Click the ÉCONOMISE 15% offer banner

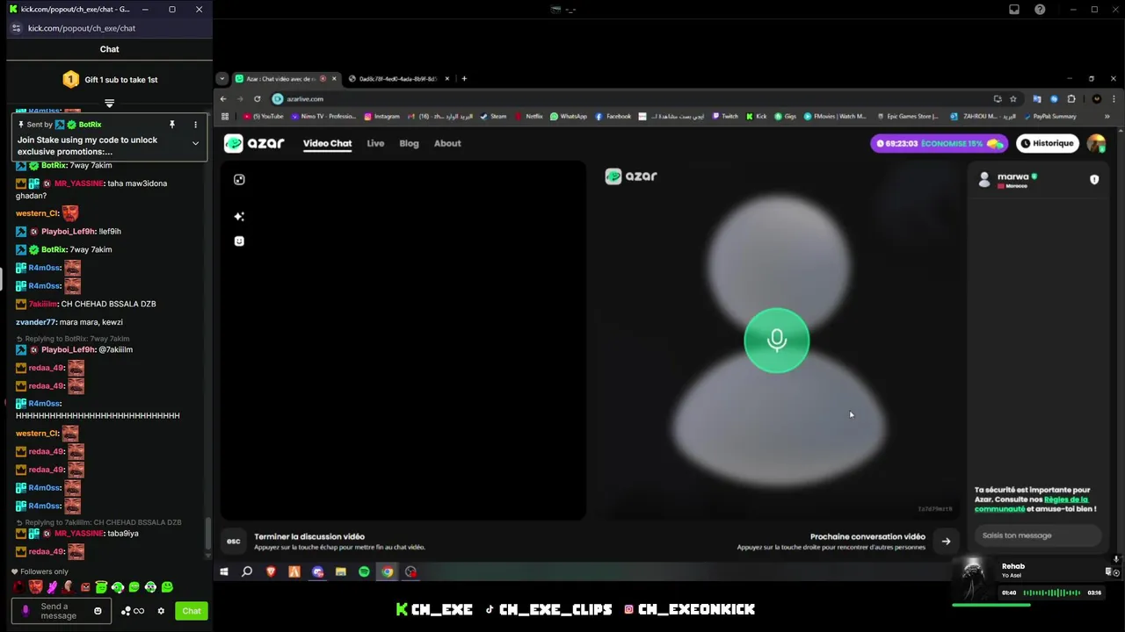point(940,143)
